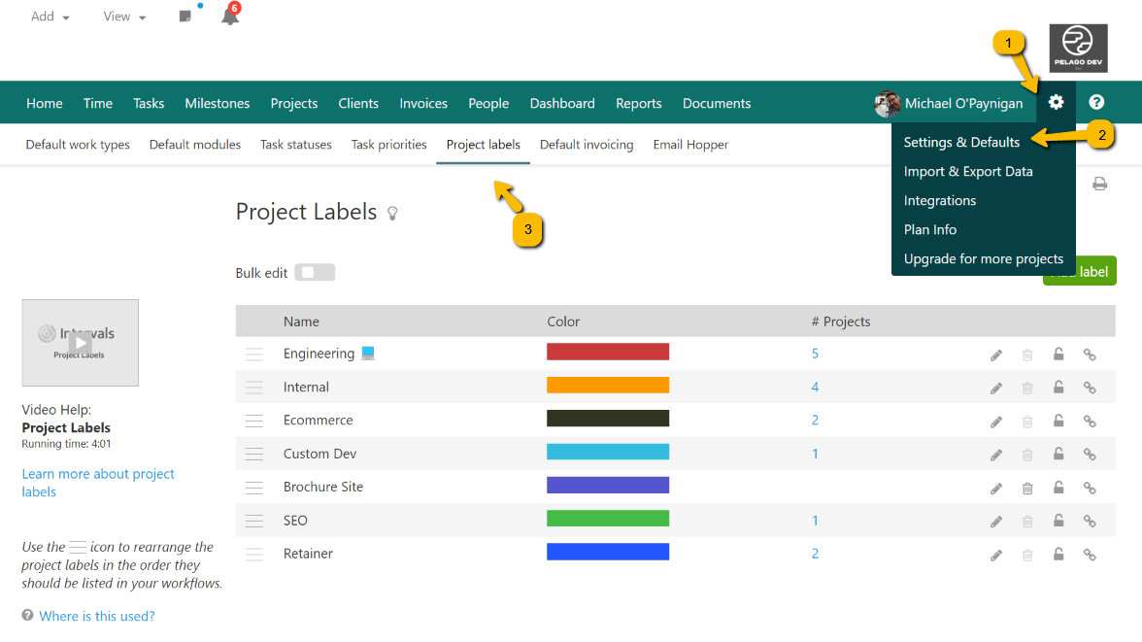Open Michael O'Paynigan user menu
The image size is (1142, 642).
coord(949,103)
